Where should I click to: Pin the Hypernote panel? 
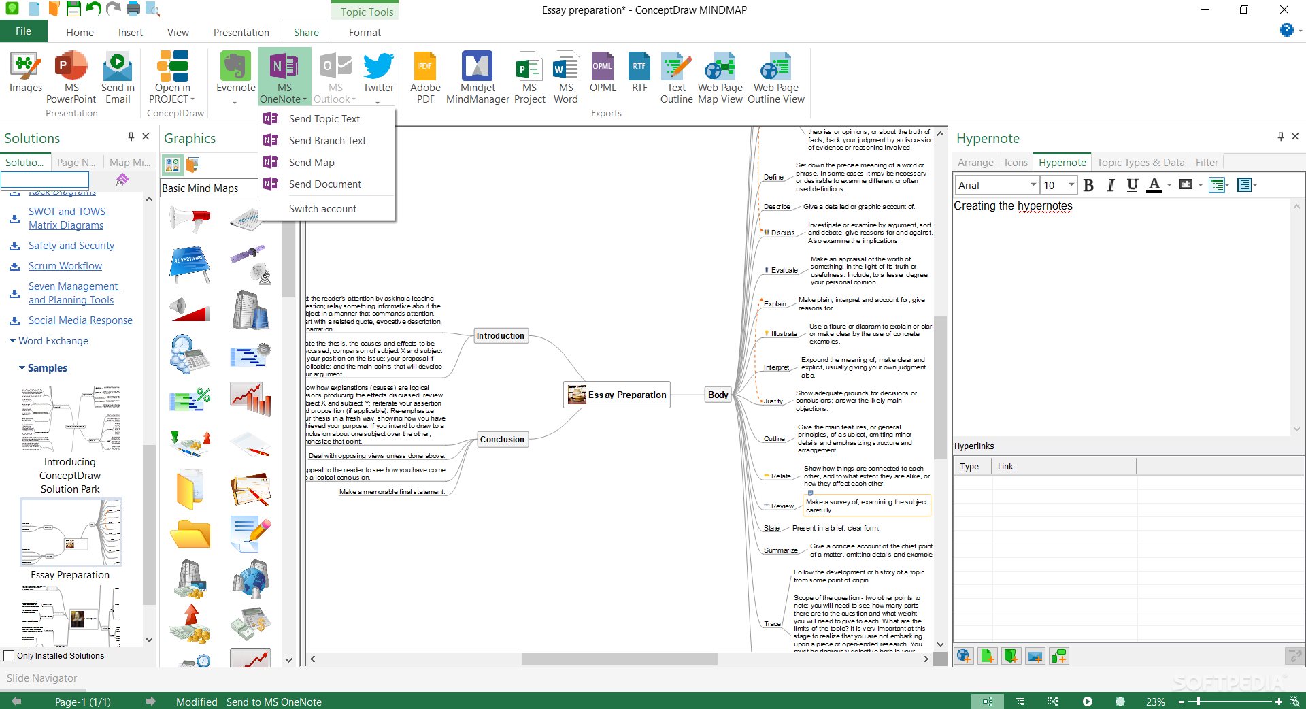[x=1280, y=137]
